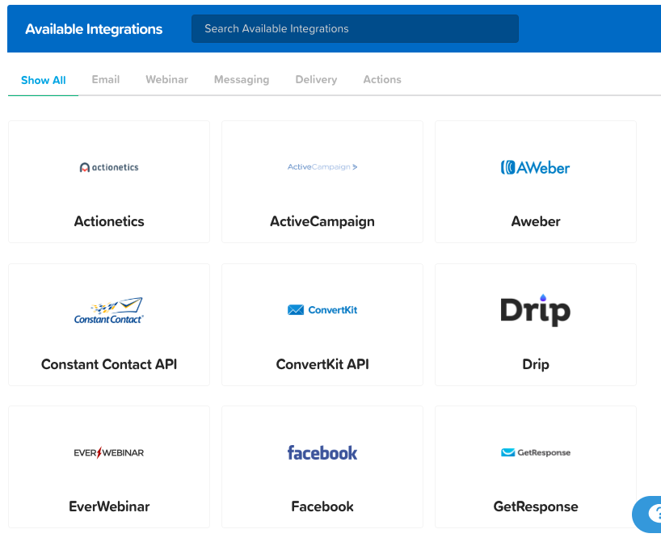Choose the Aweber integration label
The height and width of the screenshot is (542, 661).
[536, 221]
